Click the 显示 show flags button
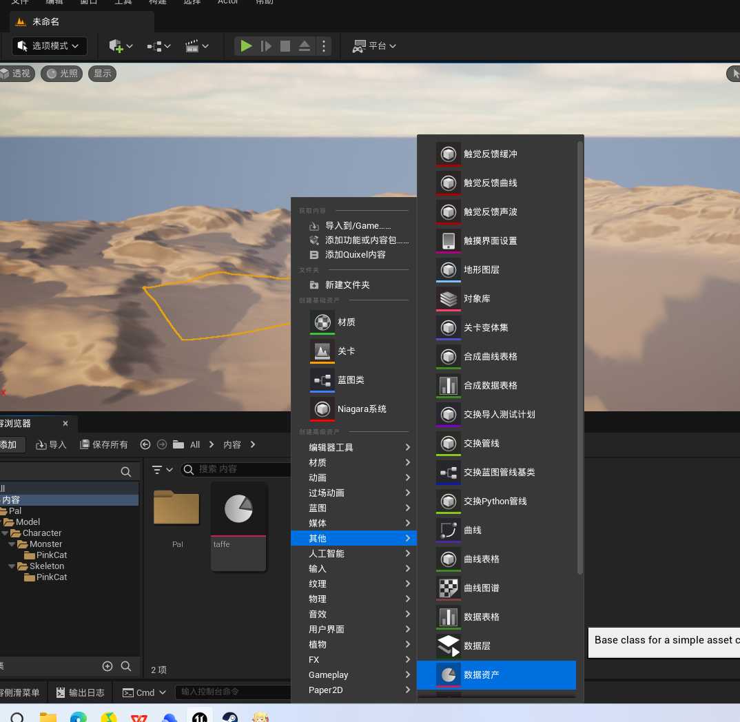740x722 pixels. pyautogui.click(x=103, y=74)
